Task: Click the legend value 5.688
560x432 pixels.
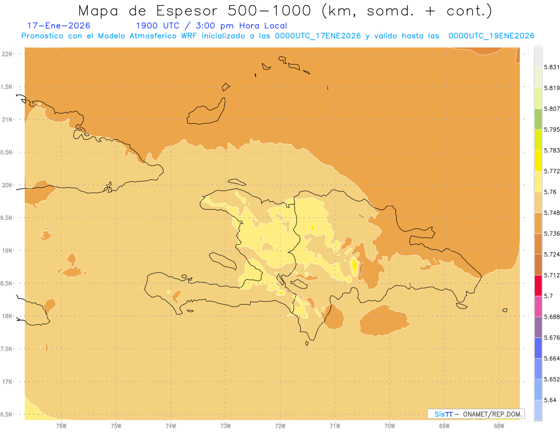Action: pyautogui.click(x=552, y=317)
